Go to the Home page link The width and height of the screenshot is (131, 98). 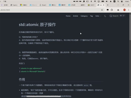68,16
